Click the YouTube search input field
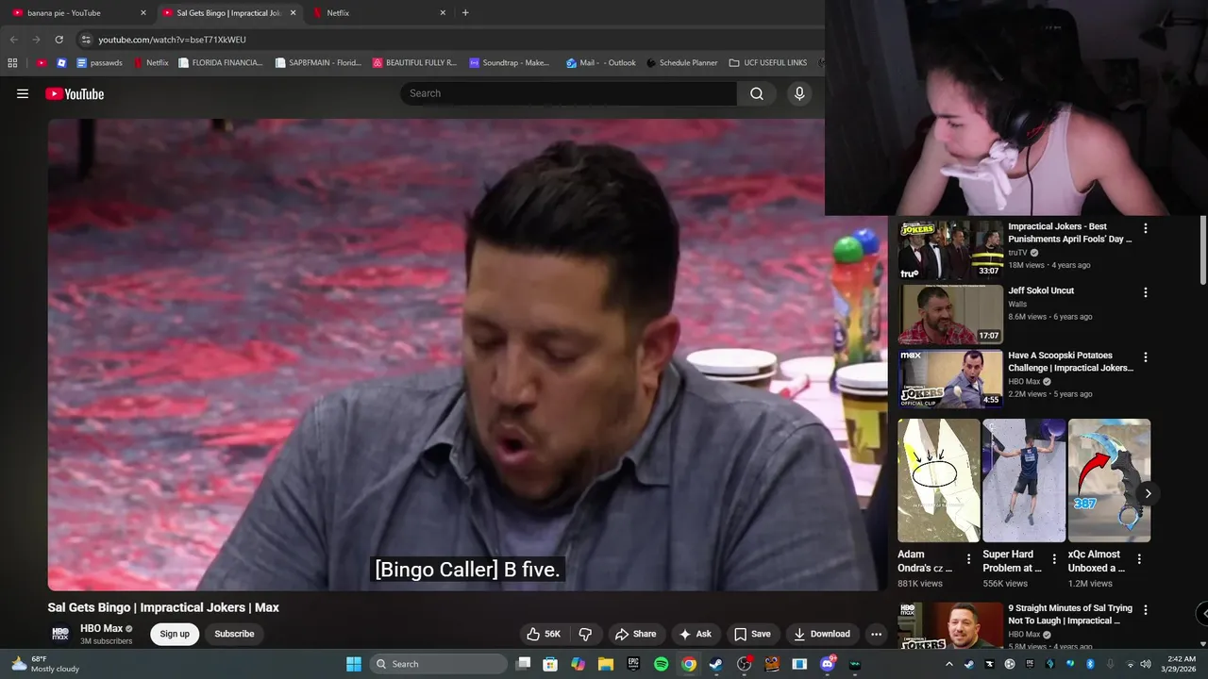The width and height of the screenshot is (1208, 679). [569, 93]
